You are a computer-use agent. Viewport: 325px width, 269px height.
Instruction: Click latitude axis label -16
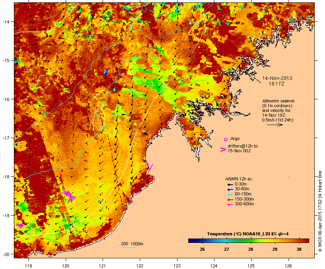[x=6, y=99]
